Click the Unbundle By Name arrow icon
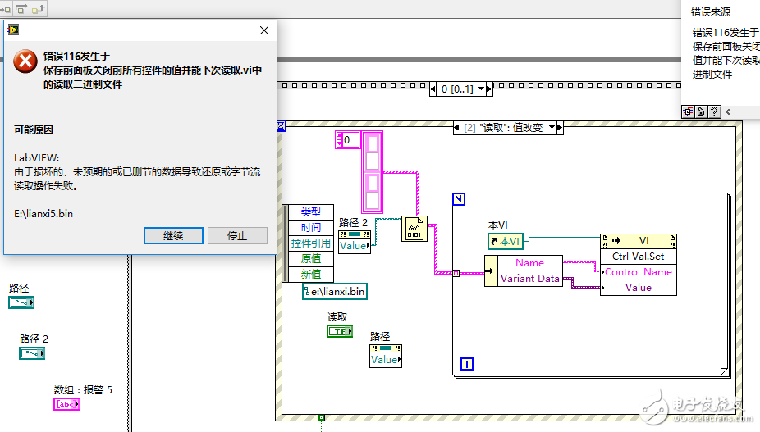 491,271
